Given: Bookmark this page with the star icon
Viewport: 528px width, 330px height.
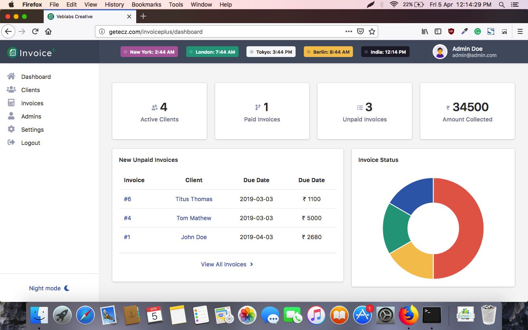Looking at the screenshot, I should click(x=372, y=31).
